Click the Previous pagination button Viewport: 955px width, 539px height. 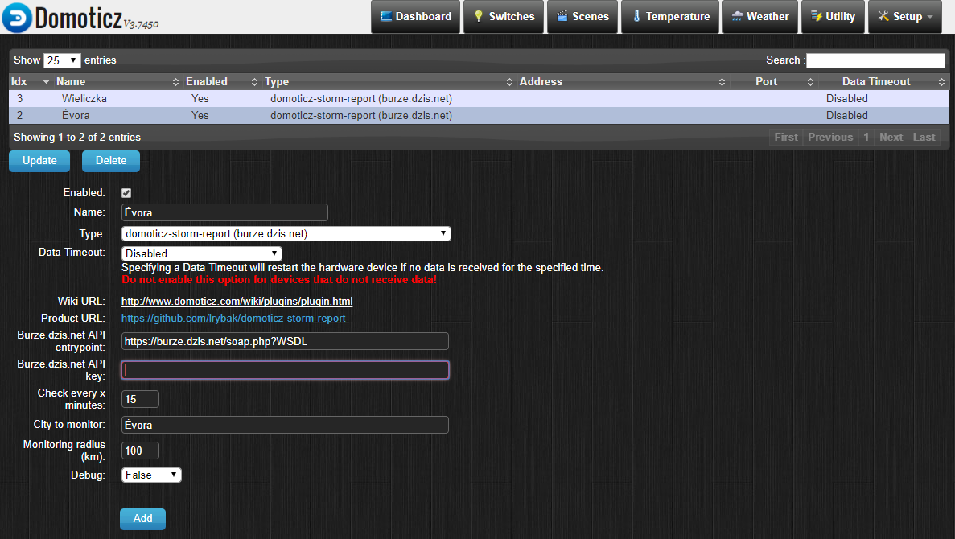tap(830, 137)
